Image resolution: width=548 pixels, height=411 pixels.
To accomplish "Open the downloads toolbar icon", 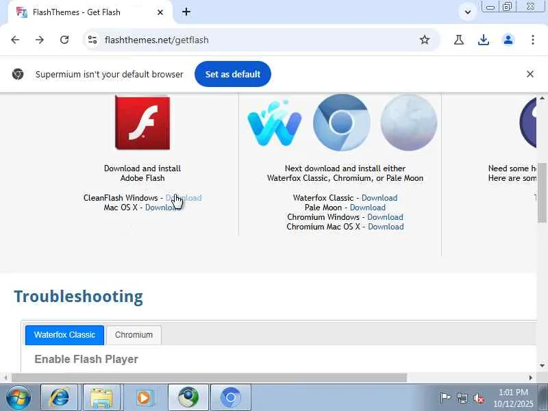I will click(484, 40).
